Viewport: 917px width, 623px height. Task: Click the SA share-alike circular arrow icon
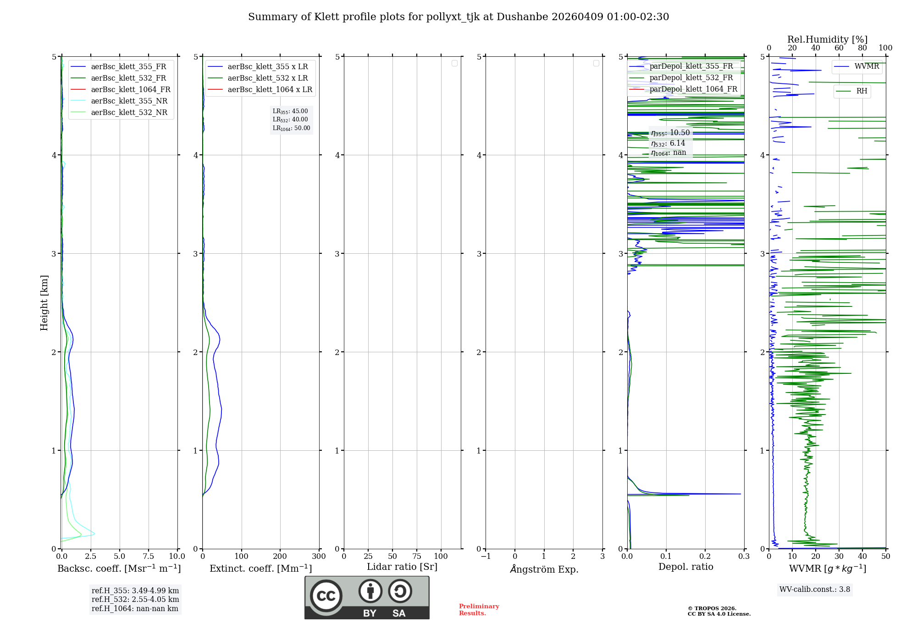pos(400,591)
